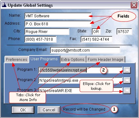Confirm changes with the OK button
Screen dimensions: 139x118
23,110
